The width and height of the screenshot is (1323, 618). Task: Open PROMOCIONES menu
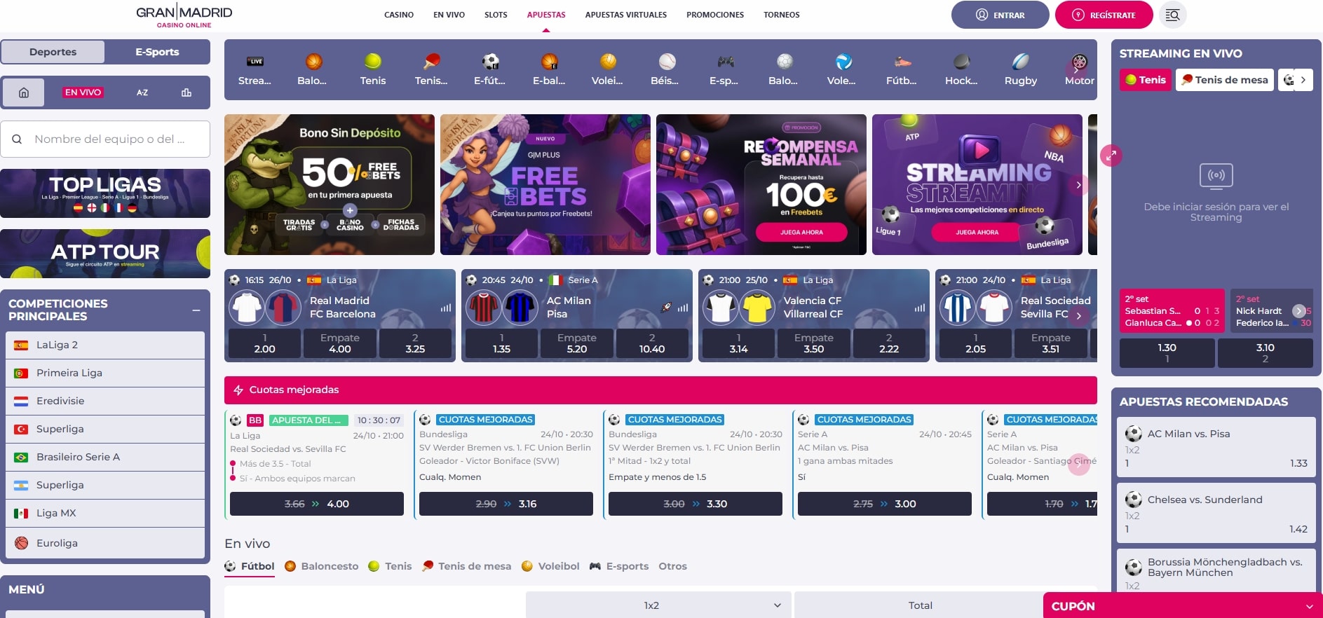715,15
